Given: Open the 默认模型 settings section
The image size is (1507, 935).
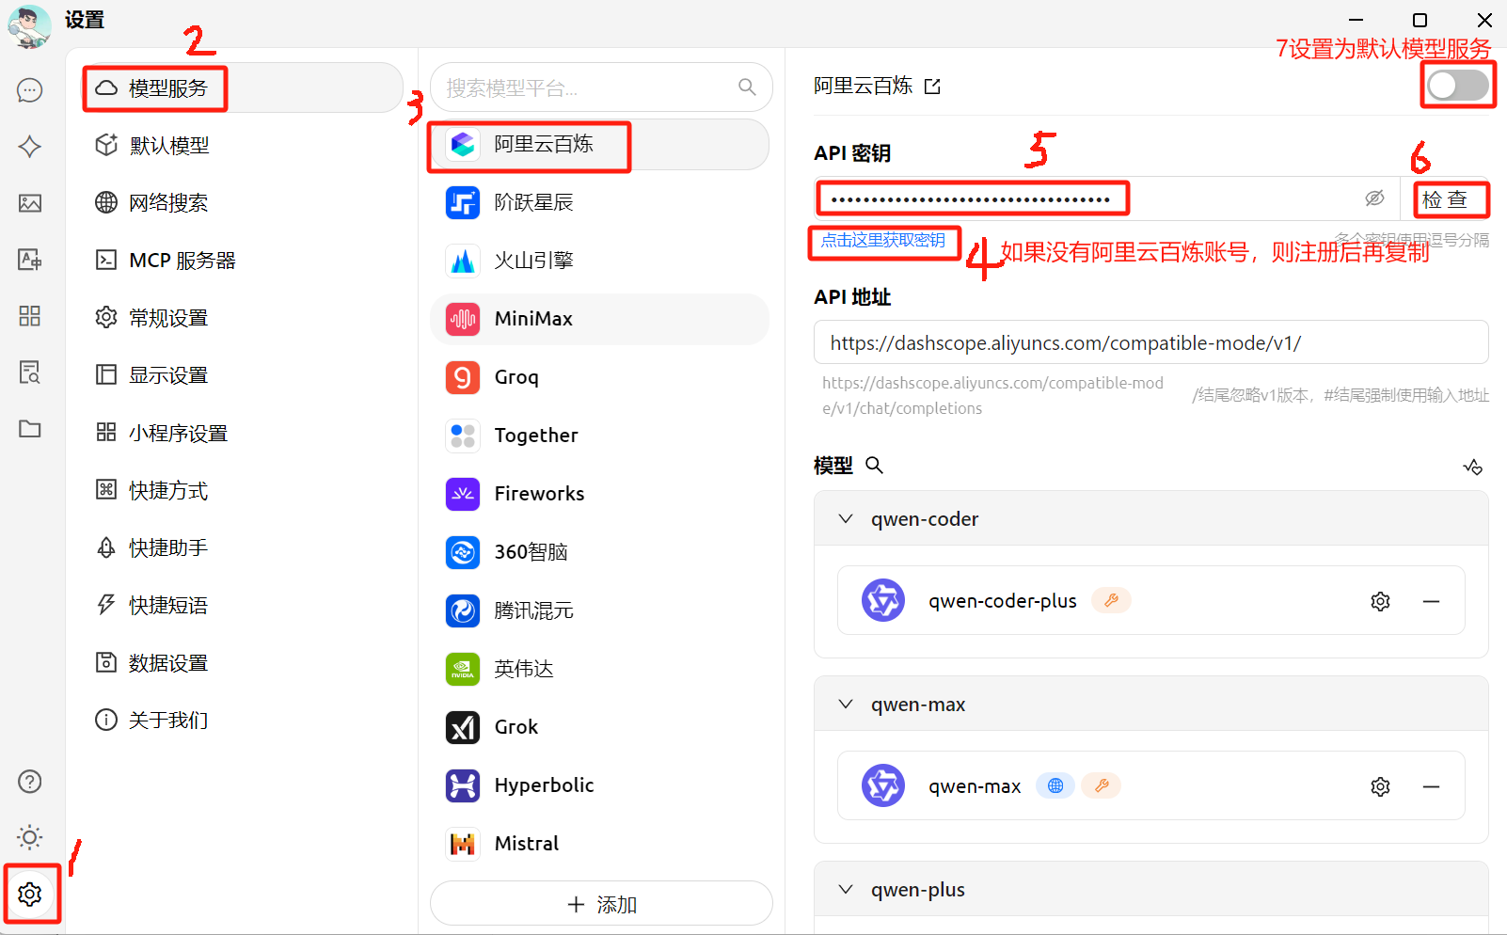Looking at the screenshot, I should pos(243,146).
